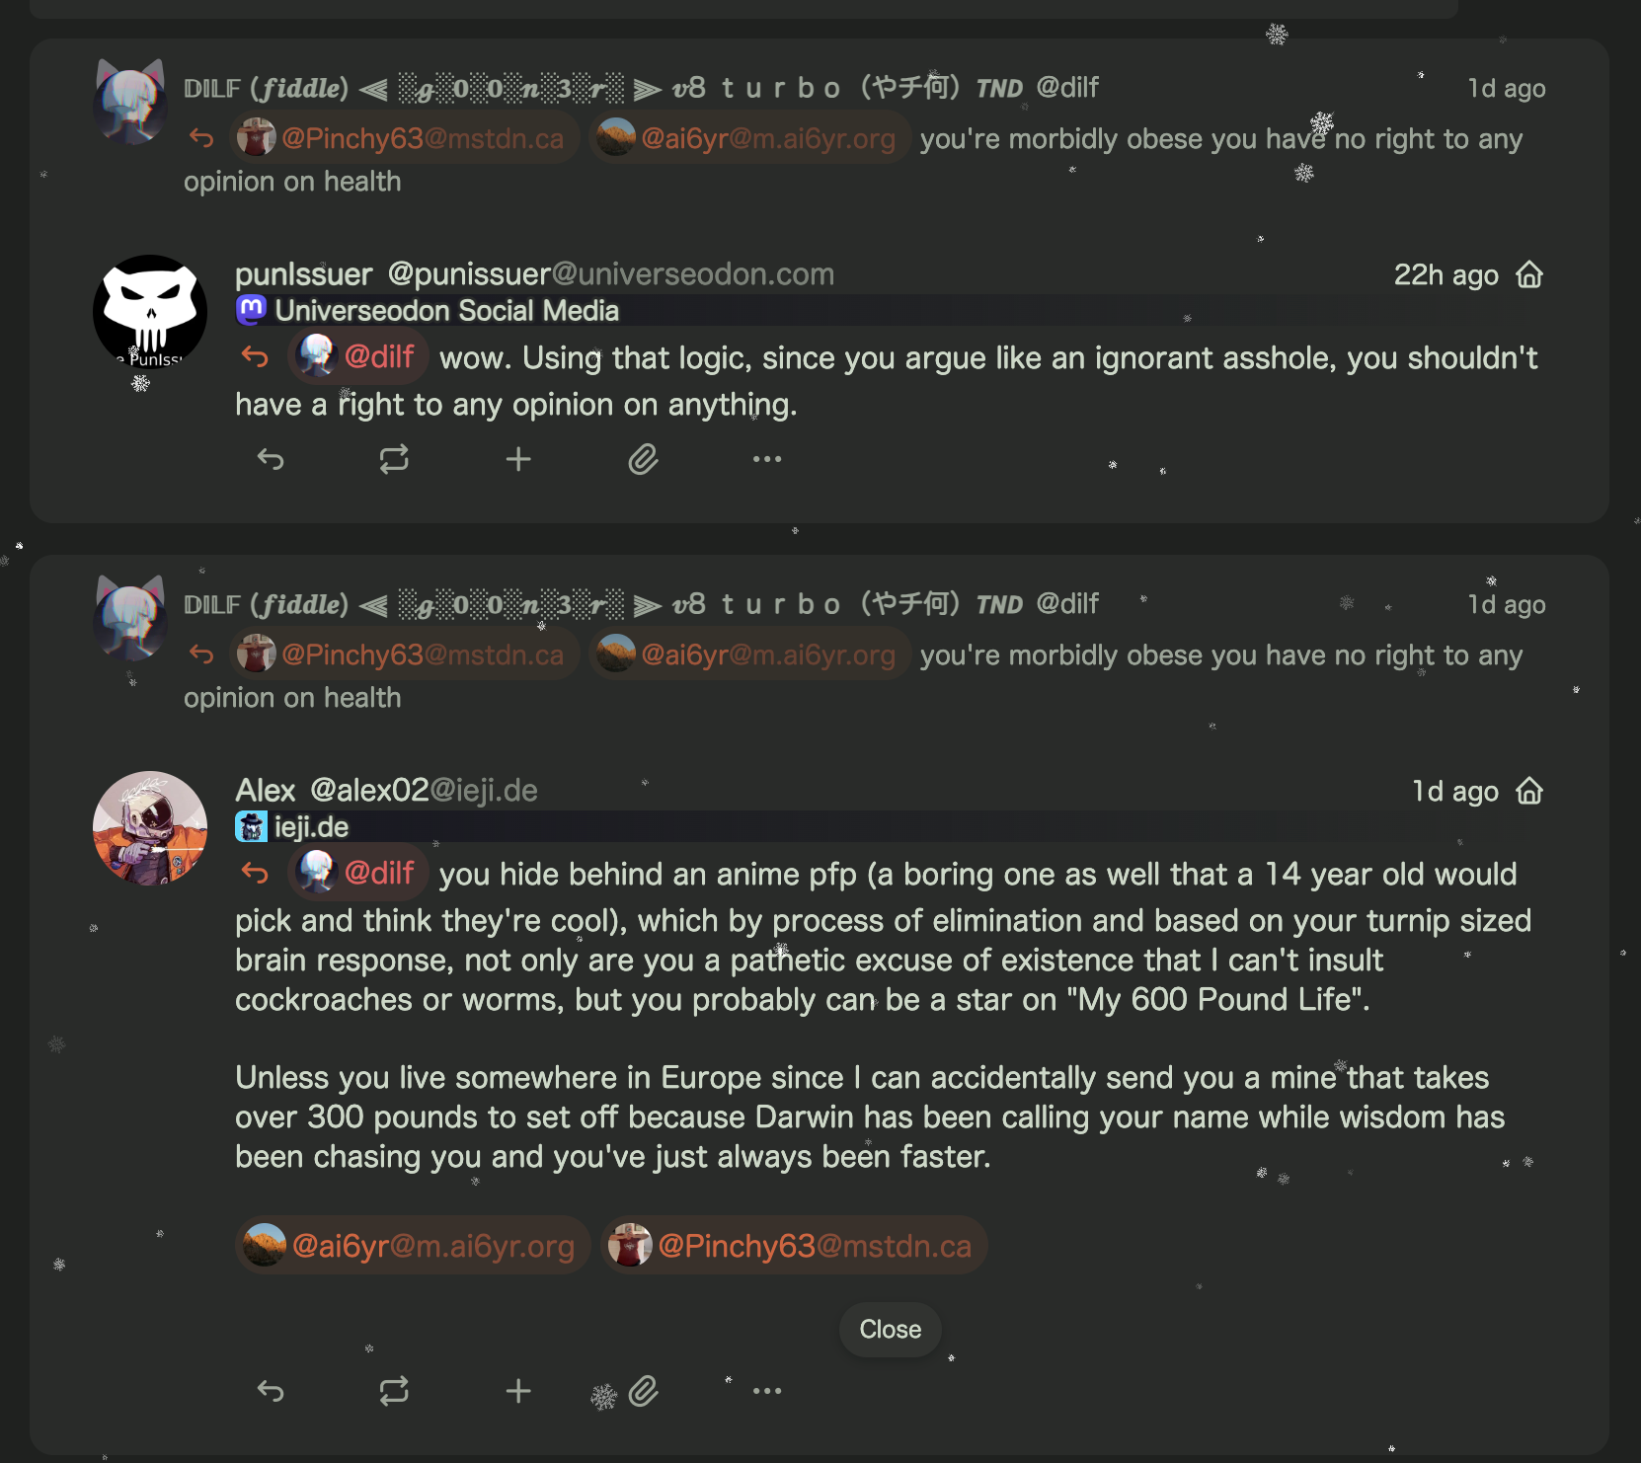Screen dimensions: 1641x1463
Task: Open the ieji.de instance label
Action: click(292, 827)
